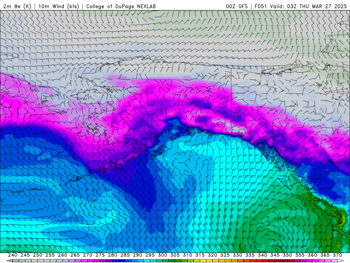Click the 265 value on the color scale

tap(75, 255)
